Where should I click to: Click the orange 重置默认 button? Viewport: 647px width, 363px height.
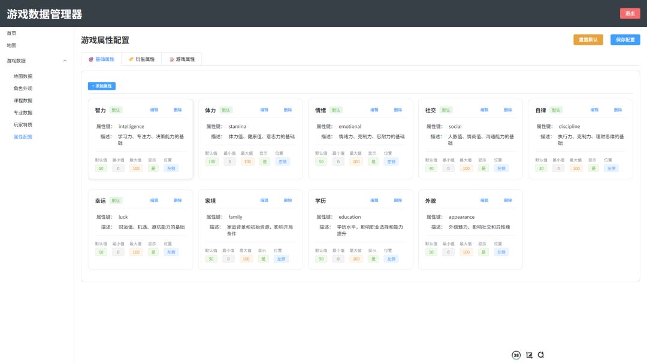pos(588,39)
